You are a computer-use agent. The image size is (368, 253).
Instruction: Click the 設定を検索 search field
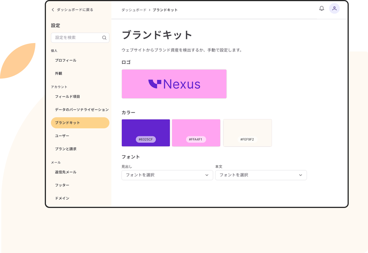click(80, 38)
